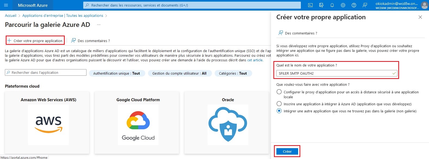Image resolution: width=429 pixels, height=159 pixels.
Task: Click the more options ellipsis next to page title
Action: [x=99, y=25]
